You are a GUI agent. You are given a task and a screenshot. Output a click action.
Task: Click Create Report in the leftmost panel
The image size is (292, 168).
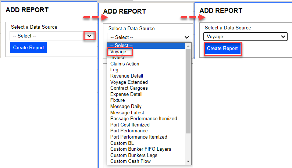(x=28, y=47)
